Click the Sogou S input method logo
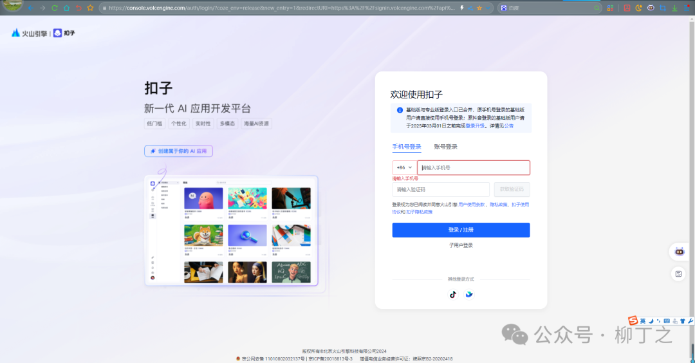Viewport: 695px width, 363px height. pos(633,321)
